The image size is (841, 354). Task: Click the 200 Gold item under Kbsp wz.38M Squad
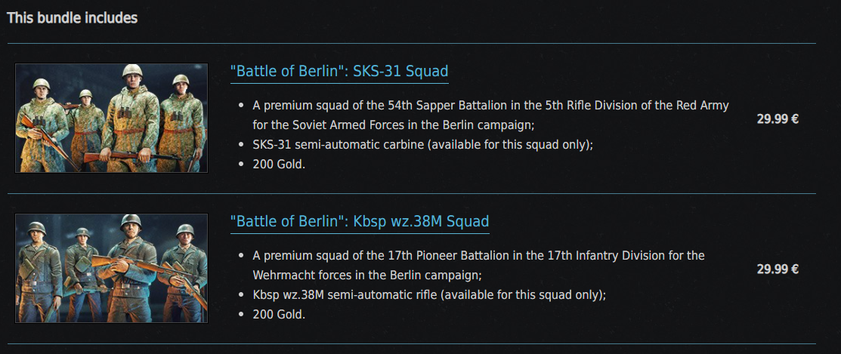point(279,314)
